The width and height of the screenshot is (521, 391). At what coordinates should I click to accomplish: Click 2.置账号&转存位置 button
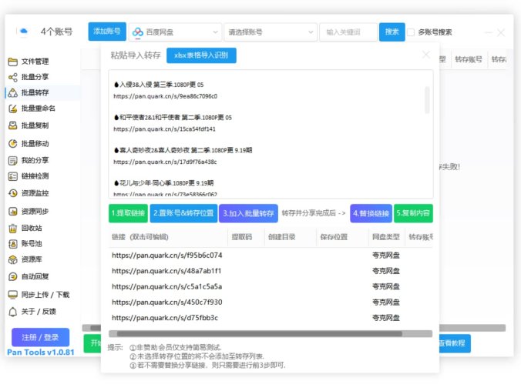pyautogui.click(x=183, y=213)
